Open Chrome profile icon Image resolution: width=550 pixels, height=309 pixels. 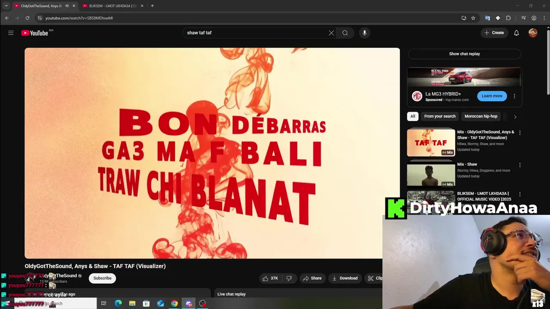coord(534,18)
